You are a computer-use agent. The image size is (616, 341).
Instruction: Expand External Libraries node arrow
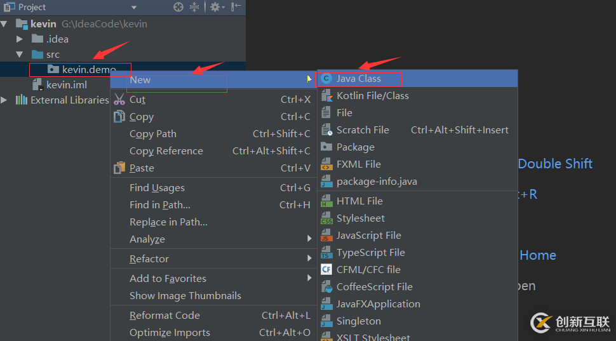coord(4,100)
